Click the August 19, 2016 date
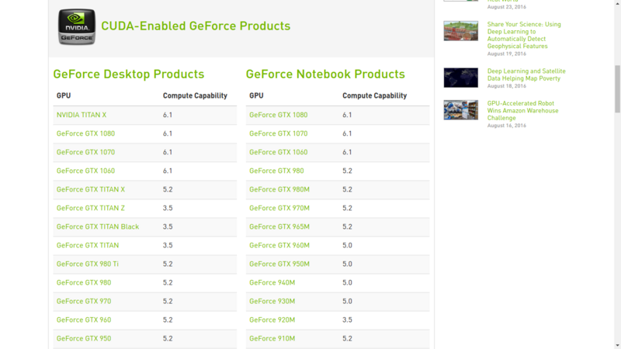The width and height of the screenshot is (621, 349). (x=507, y=54)
